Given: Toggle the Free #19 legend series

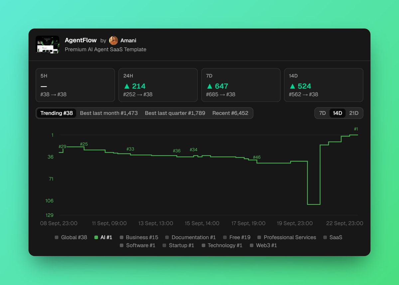Looking at the screenshot, I should click(237, 237).
